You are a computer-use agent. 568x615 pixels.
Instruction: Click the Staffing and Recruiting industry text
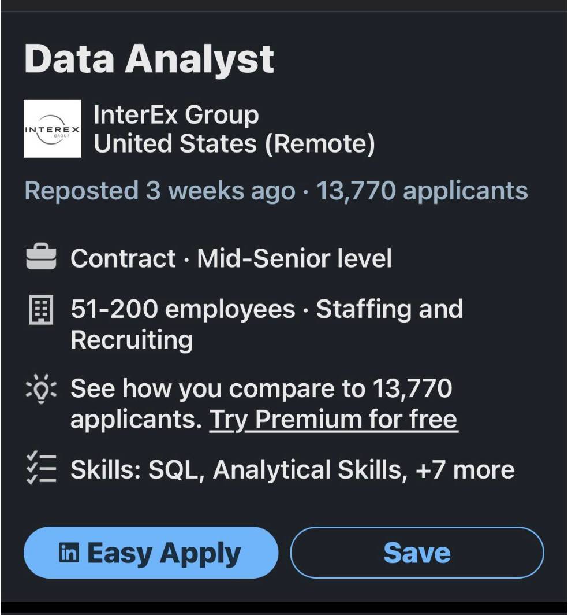(267, 324)
